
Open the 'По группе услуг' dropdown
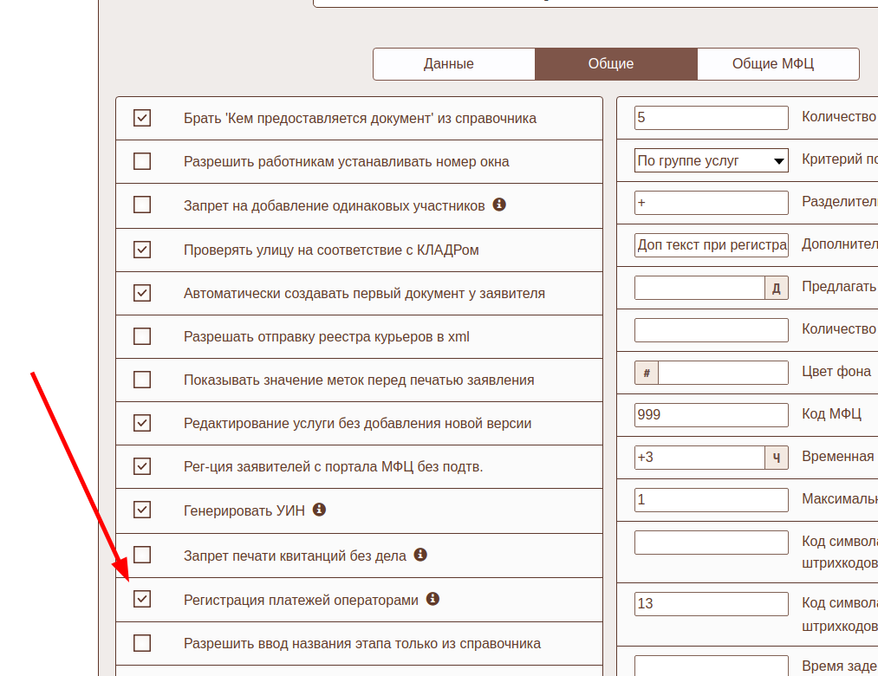(711, 160)
